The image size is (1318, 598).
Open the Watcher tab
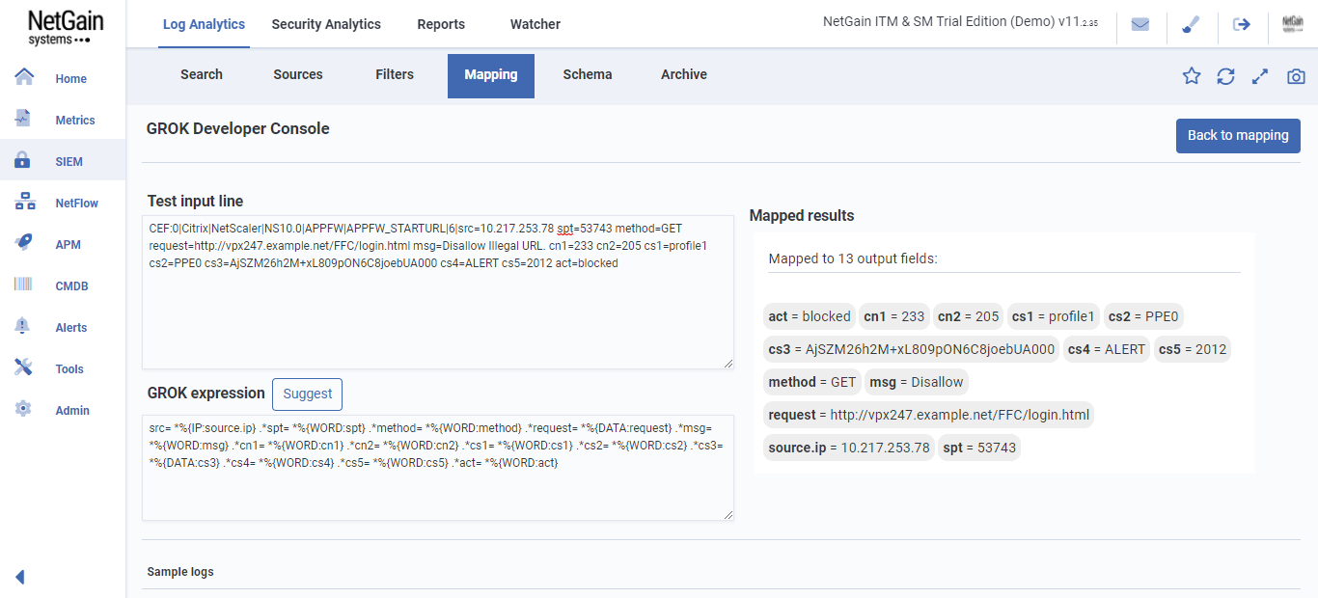535,24
